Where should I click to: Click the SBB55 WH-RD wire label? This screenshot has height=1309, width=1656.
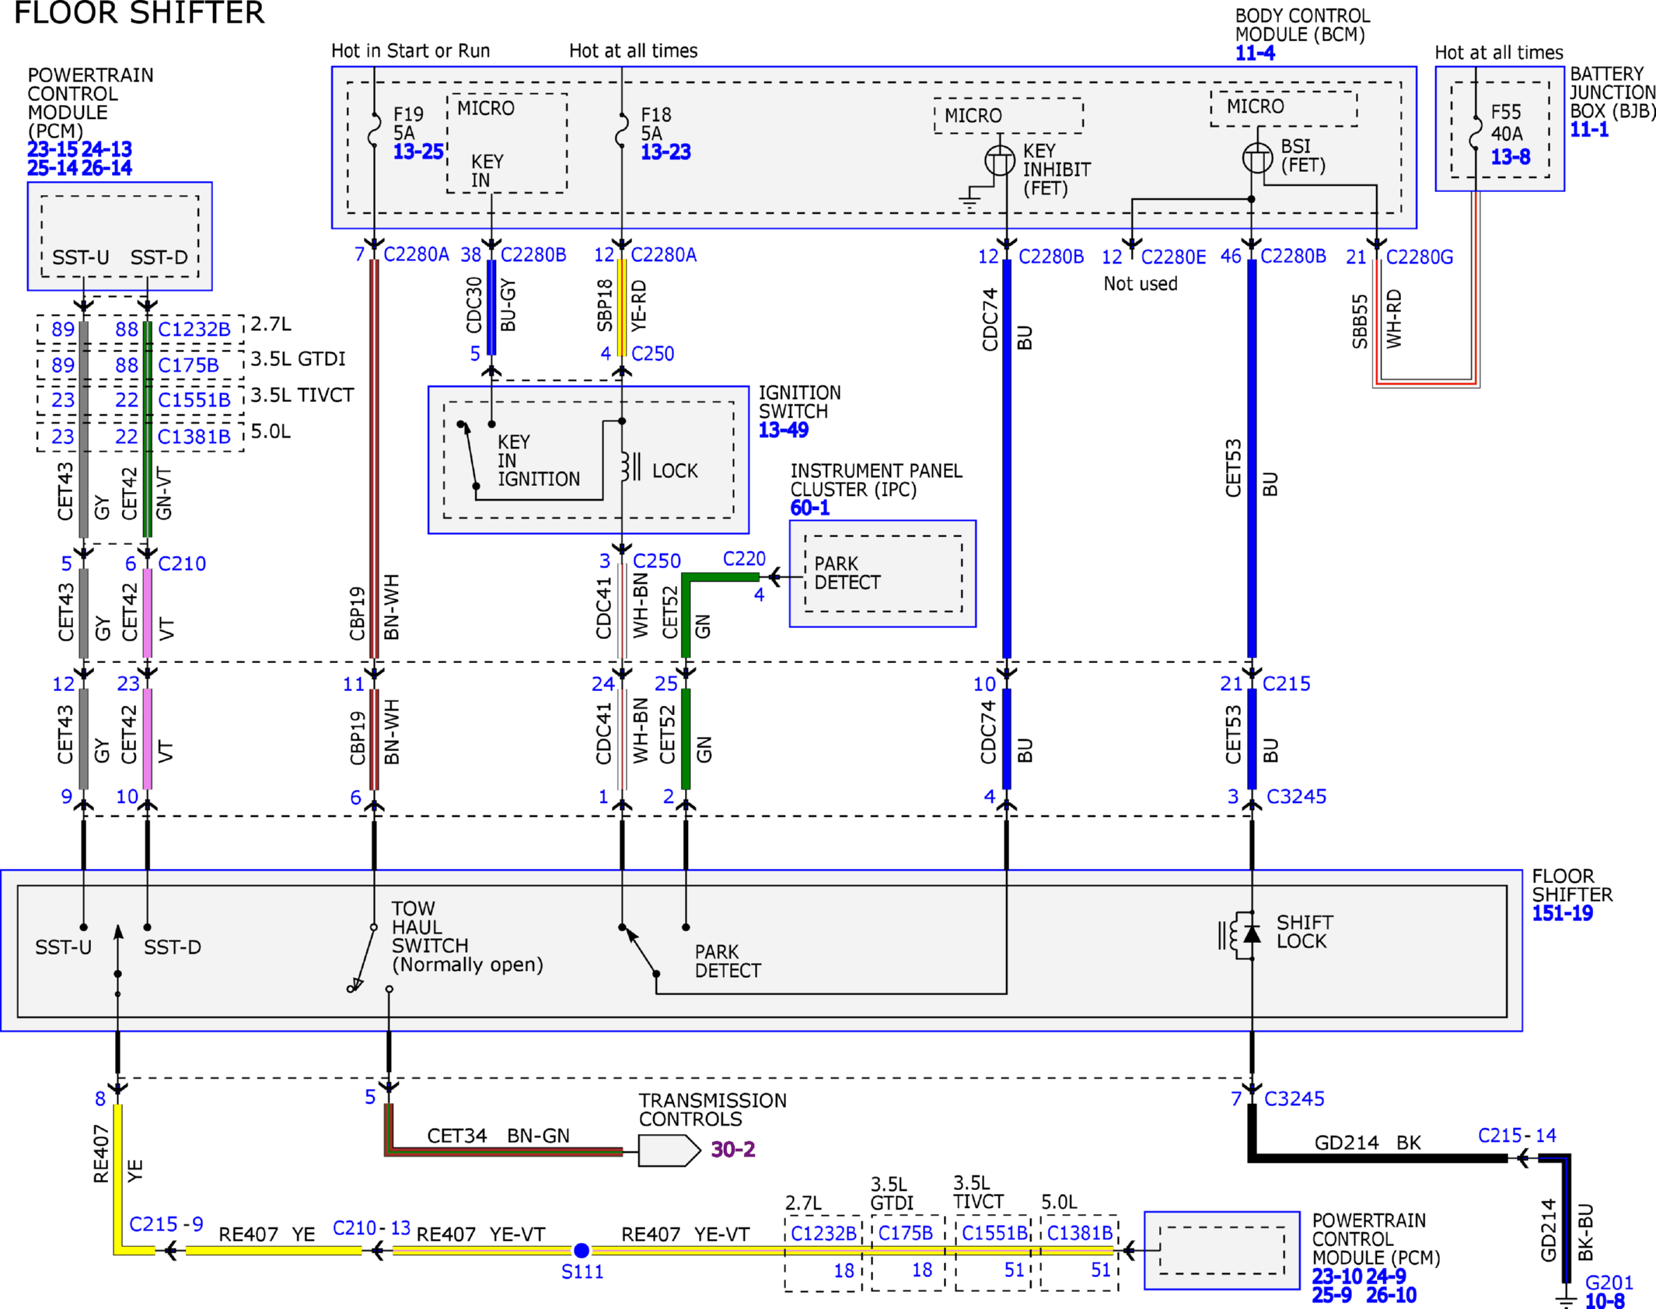1376,319
